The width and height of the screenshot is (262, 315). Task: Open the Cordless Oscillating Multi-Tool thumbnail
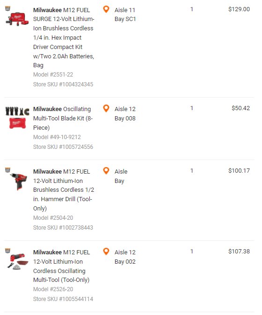[17, 261]
